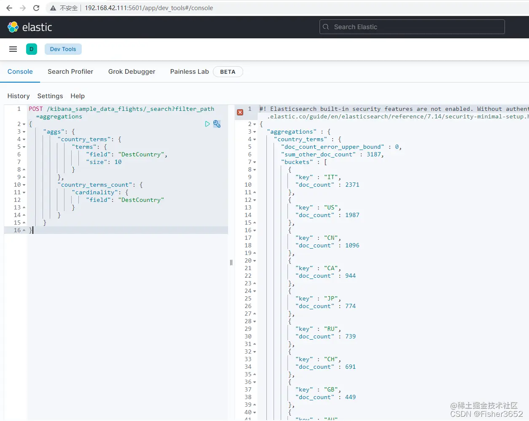Fold the terms block at request line 5

(x=24, y=147)
